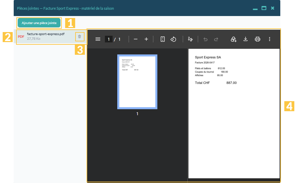Screen dimensions: 297x183
Task: Close the Pièces jointes window
Action: coord(273,8)
